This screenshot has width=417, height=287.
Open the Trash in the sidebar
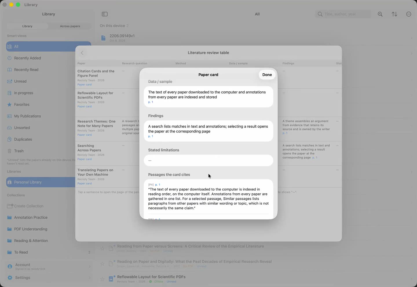point(49,151)
